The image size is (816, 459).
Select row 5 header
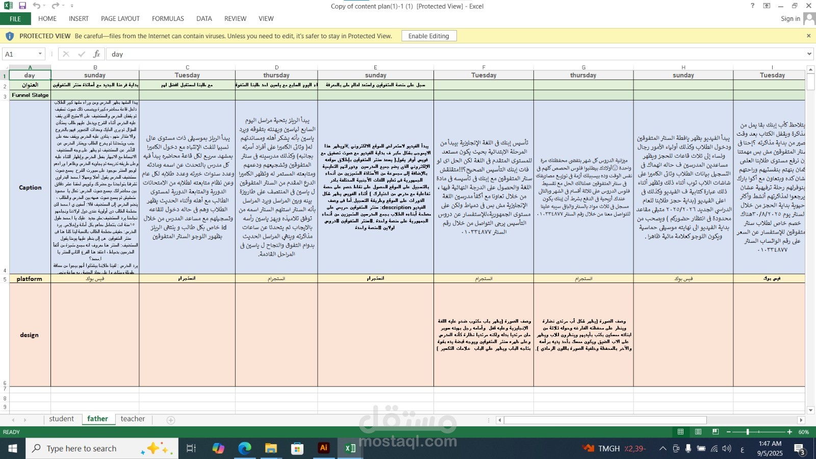click(x=5, y=279)
